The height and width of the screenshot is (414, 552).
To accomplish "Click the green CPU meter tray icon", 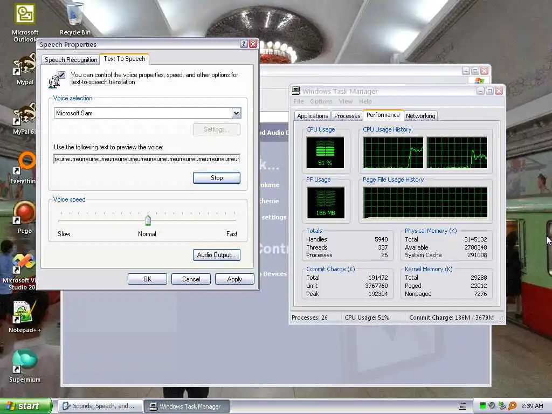I will (x=482, y=406).
